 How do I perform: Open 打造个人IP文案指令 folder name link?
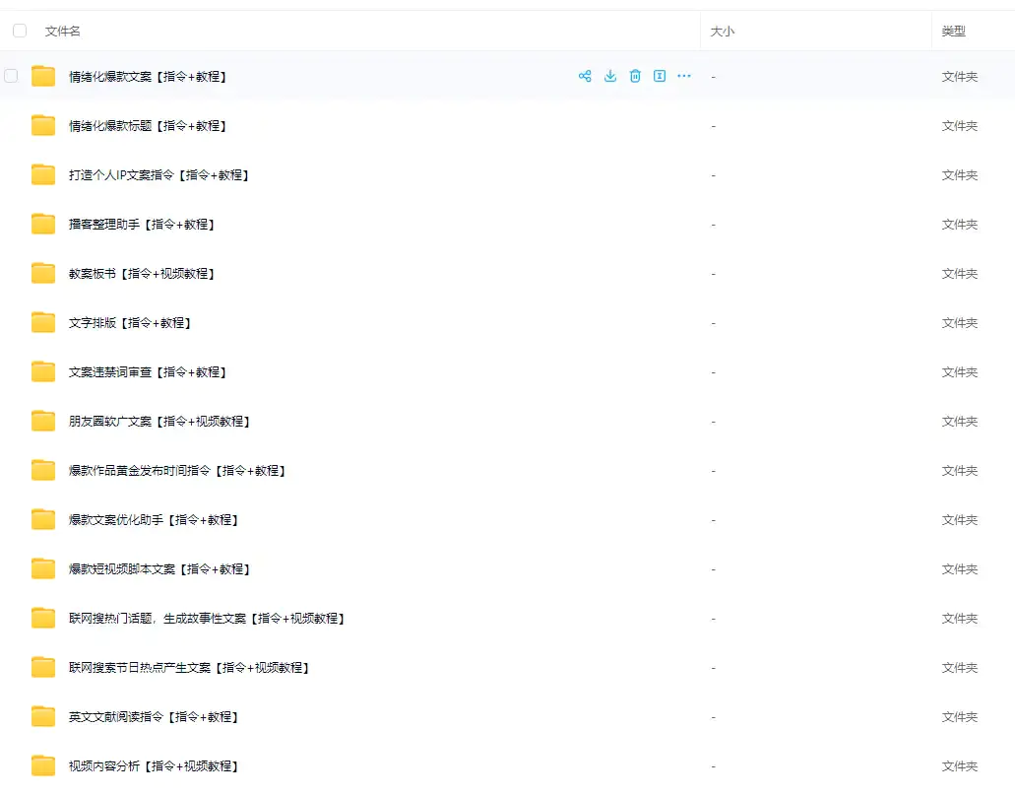[159, 175]
